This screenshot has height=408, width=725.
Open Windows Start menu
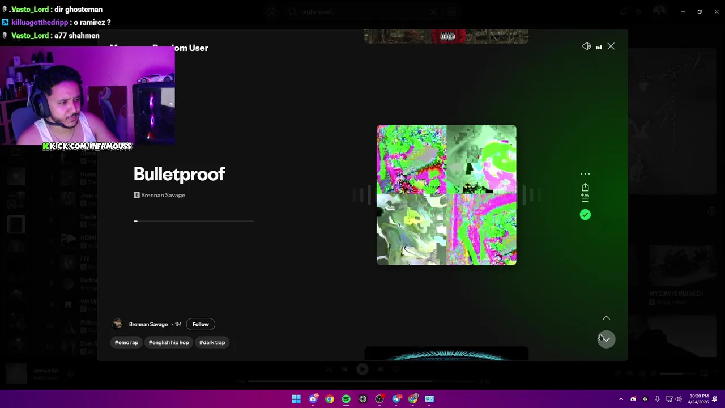click(296, 399)
